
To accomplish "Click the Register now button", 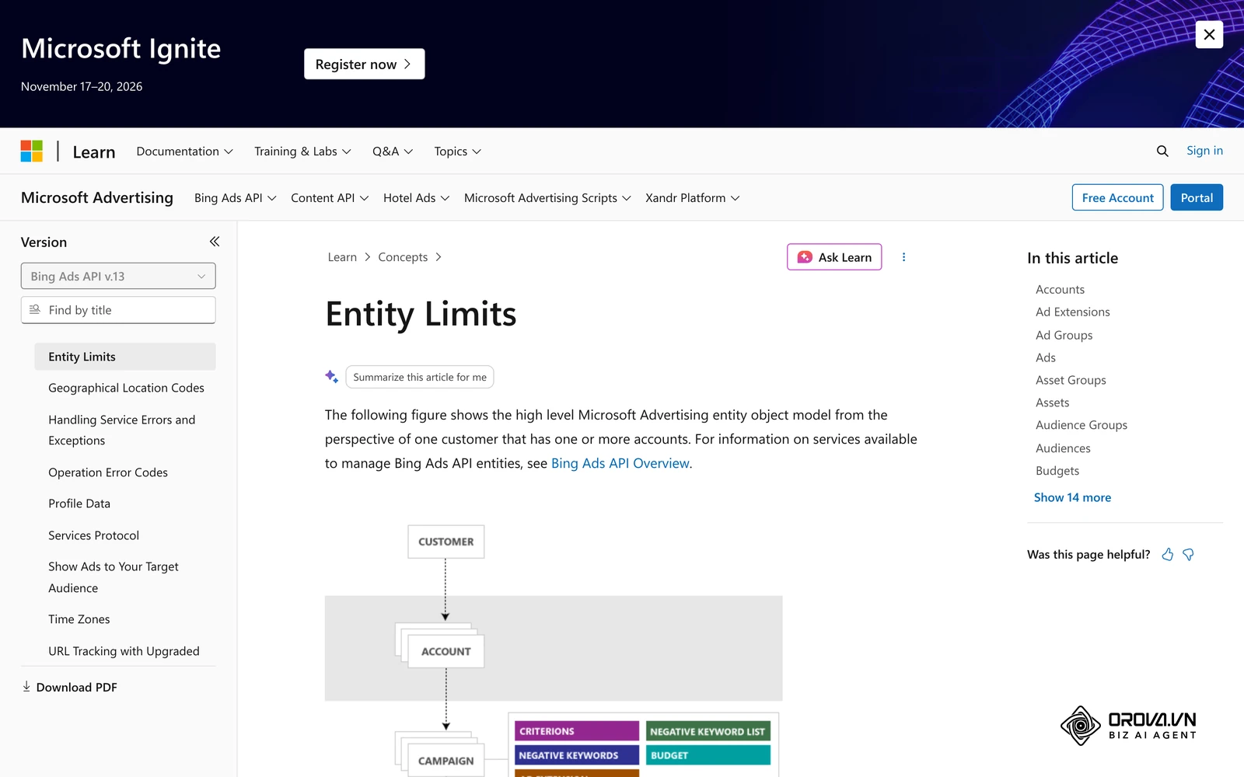I will coord(365,64).
